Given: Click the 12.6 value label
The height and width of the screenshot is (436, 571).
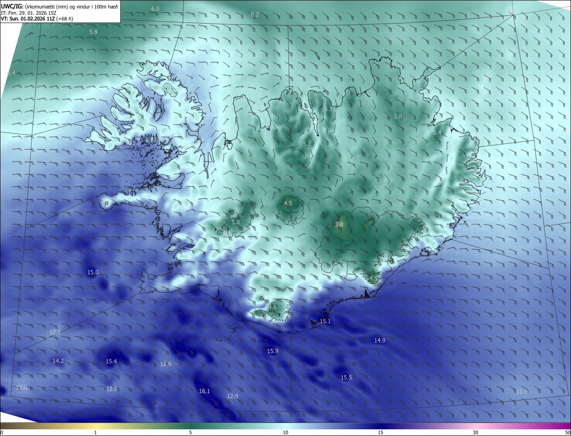Looking at the screenshot, I should pos(166,364).
